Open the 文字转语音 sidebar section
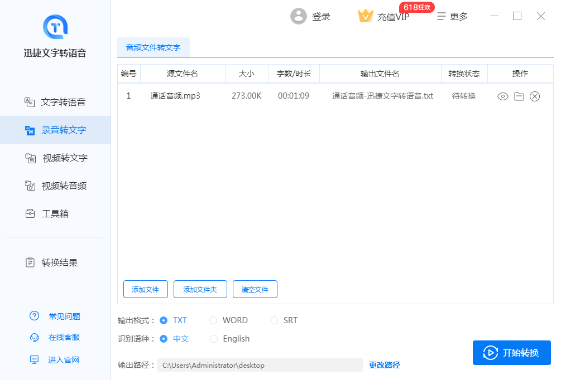This screenshot has height=380, width=561. coord(55,102)
